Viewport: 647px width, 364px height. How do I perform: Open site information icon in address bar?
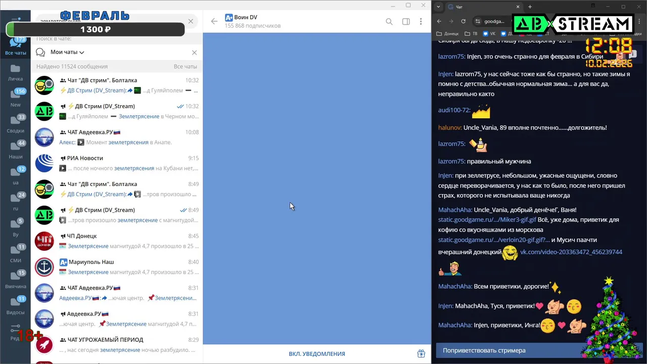coord(478,21)
